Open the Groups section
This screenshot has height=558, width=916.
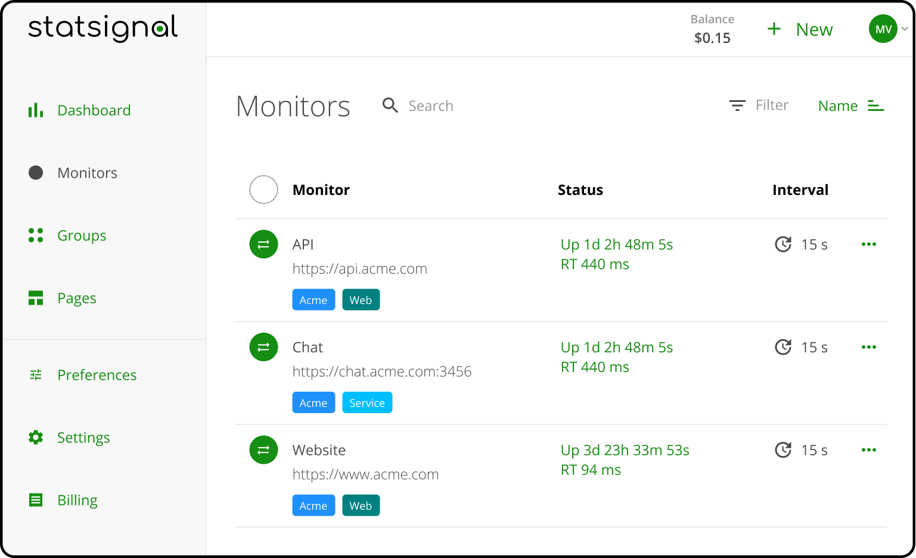click(x=82, y=235)
